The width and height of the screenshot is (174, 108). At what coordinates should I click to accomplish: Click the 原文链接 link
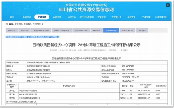tap(124, 50)
